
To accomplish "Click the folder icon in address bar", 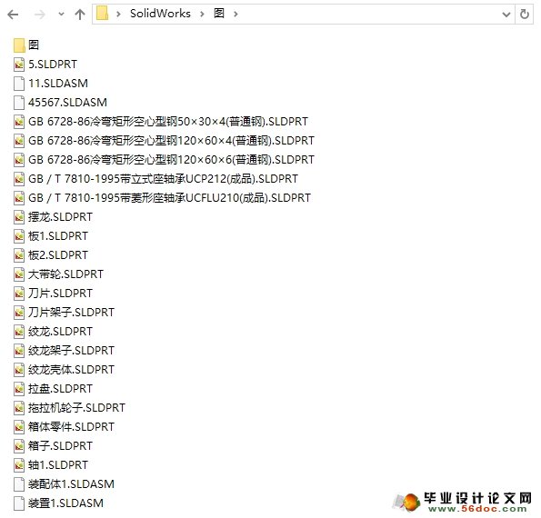I will [x=102, y=14].
